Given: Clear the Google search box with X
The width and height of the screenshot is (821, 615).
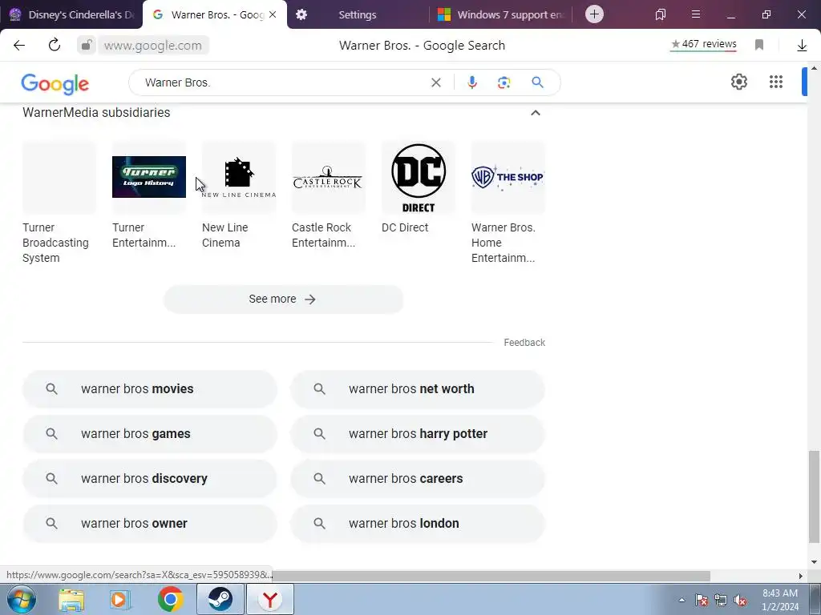Looking at the screenshot, I should point(435,82).
